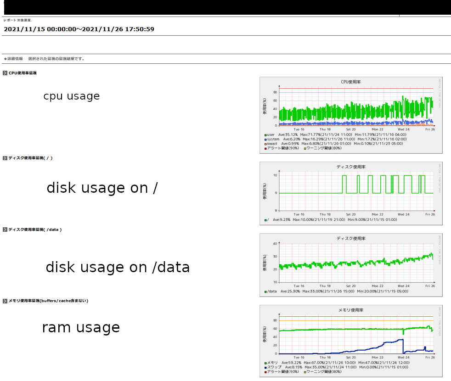
Task: Click the red アラート閾値(90%) swatch in CPU legend
Action: [x=265, y=149]
